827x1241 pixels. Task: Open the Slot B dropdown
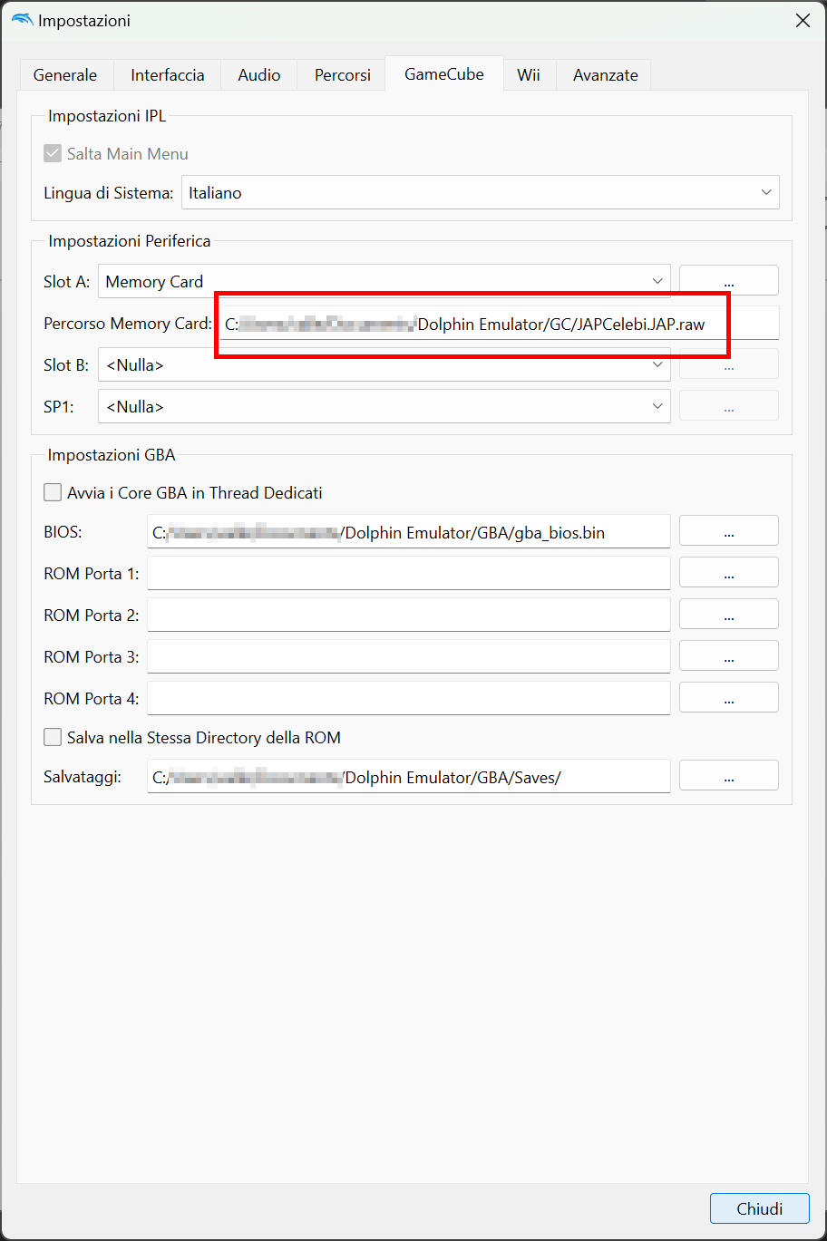tap(384, 365)
